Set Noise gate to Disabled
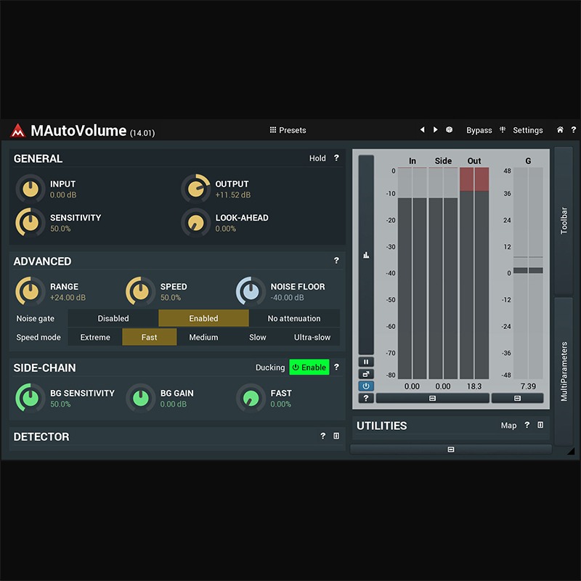Screen dimensions: 581x581 pos(113,318)
